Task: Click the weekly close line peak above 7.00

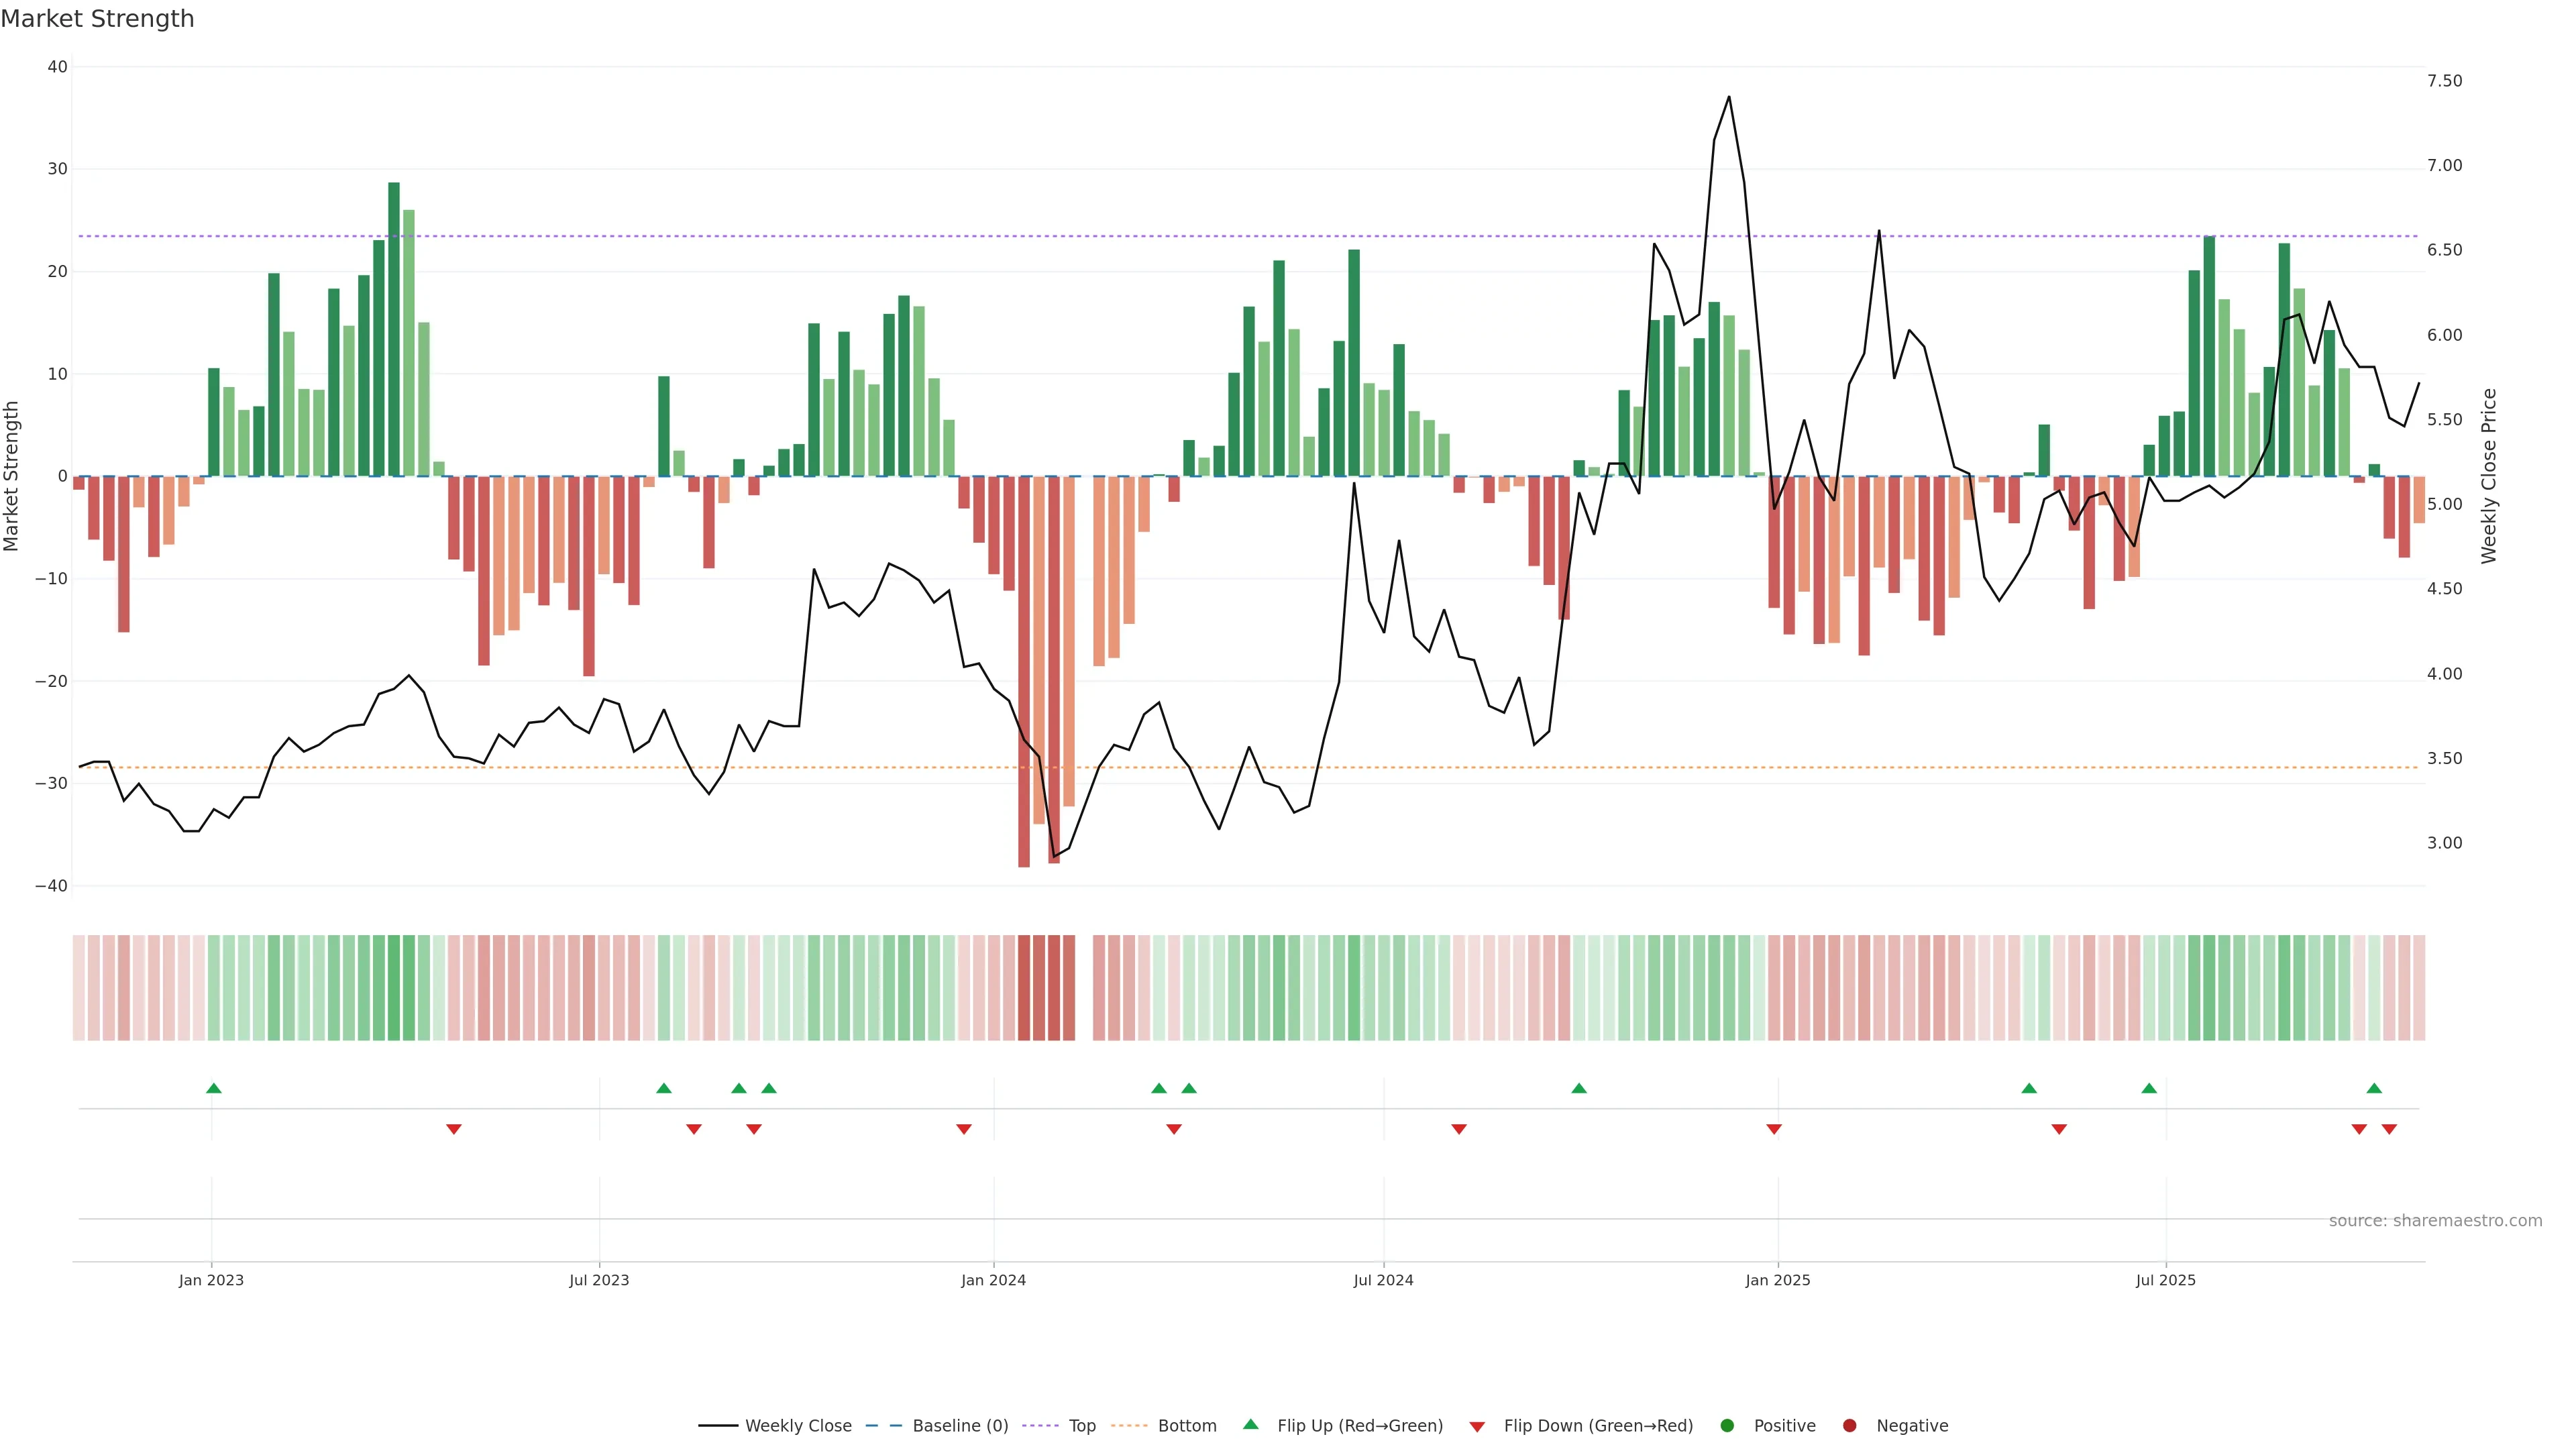Action: (x=1728, y=97)
